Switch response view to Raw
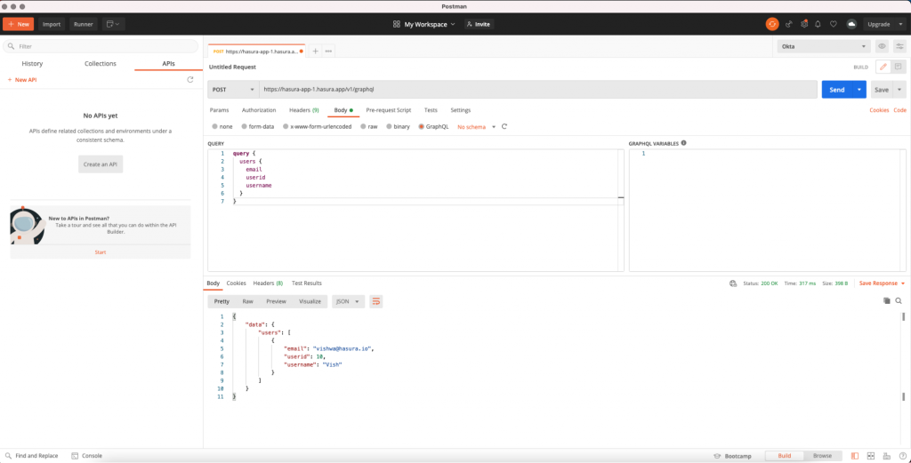The height and width of the screenshot is (463, 911). click(247, 301)
